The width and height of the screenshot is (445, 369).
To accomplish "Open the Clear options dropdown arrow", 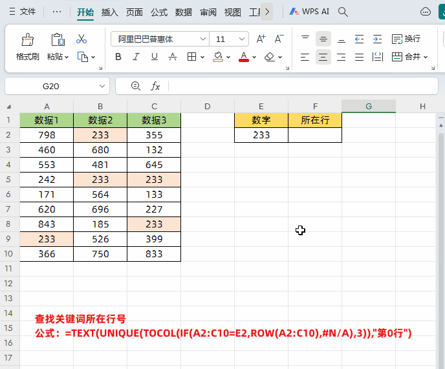I will click(x=280, y=58).
